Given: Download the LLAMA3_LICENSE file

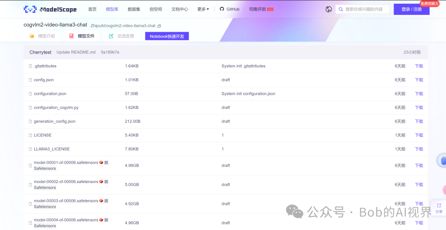Looking at the screenshot, I should (419, 149).
